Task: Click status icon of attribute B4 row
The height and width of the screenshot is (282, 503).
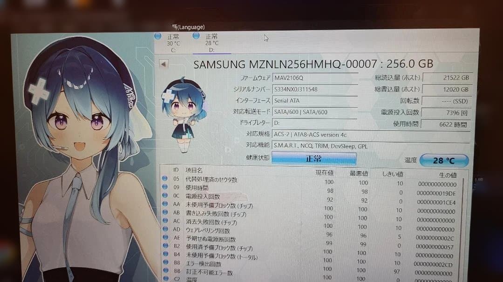Action: tap(166, 254)
